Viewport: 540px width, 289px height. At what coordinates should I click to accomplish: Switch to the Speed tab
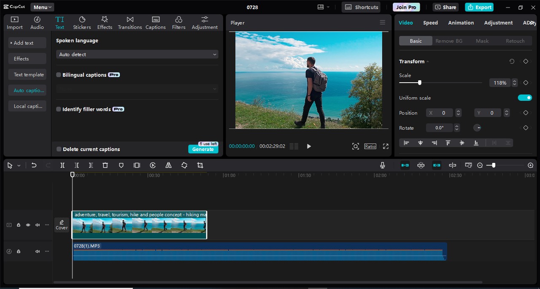430,23
